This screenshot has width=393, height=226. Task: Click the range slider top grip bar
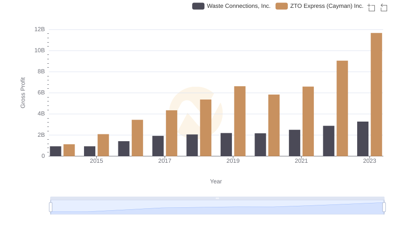[x=217, y=198]
